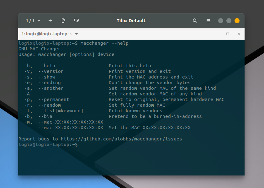Screen dimensions: 264x188
Task: Click the '--show' option text
Action: point(47,77)
